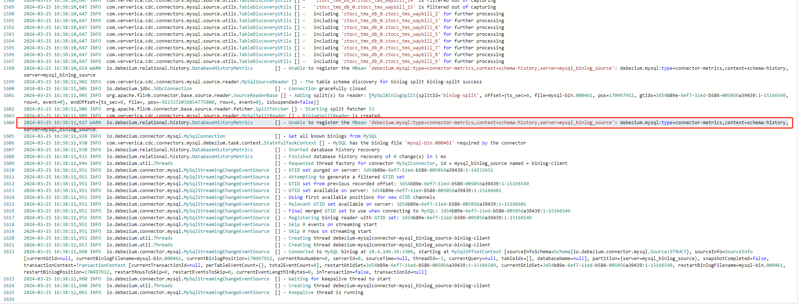This screenshot has width=798, height=304.
Task: Click class name MySqlSourceReader on line 1599
Action: 265,82
